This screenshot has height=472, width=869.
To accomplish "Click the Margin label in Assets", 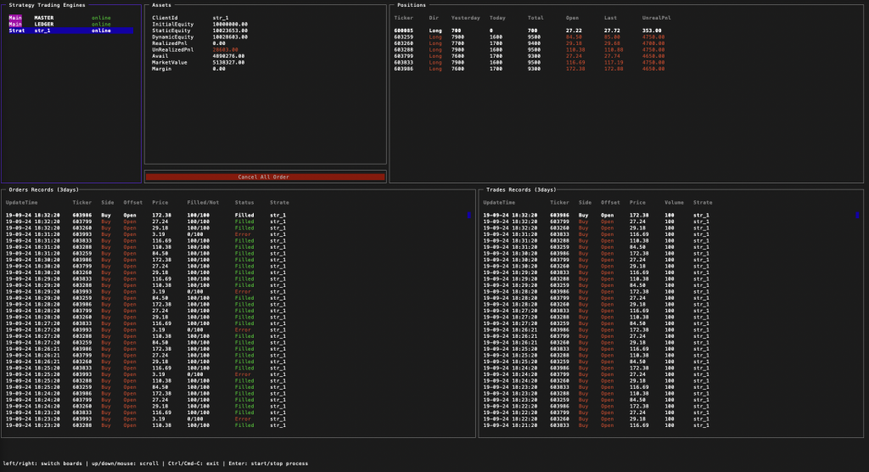I will (162, 69).
